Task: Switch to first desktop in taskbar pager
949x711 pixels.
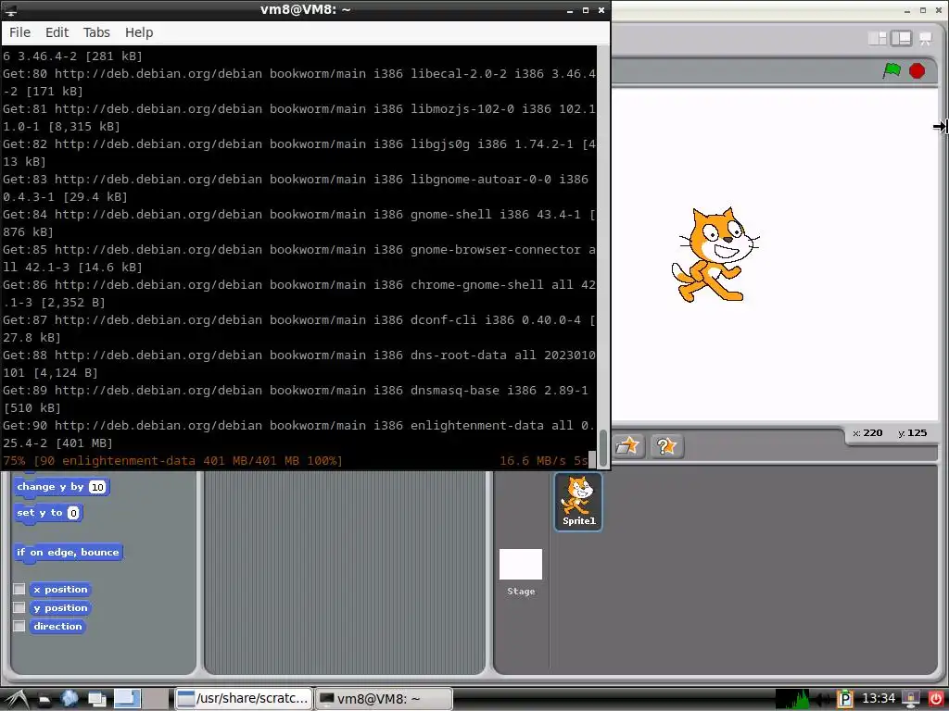Action: coord(127,699)
